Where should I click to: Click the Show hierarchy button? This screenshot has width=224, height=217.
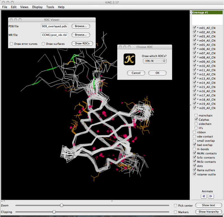(209, 212)
